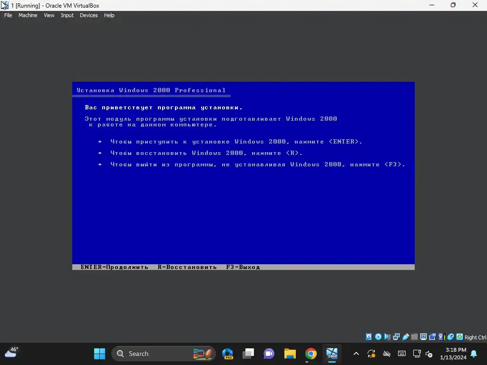Click the network adapters status icon

point(396,337)
